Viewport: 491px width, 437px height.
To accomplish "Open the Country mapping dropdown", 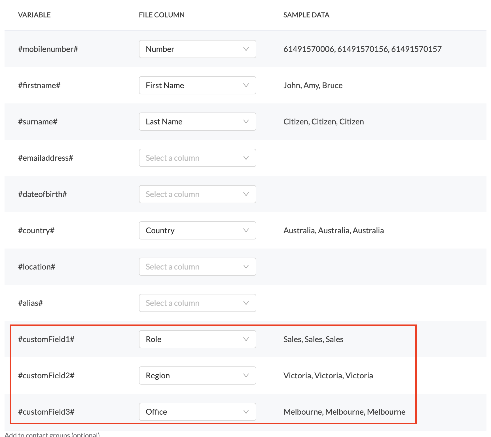I will coord(198,230).
